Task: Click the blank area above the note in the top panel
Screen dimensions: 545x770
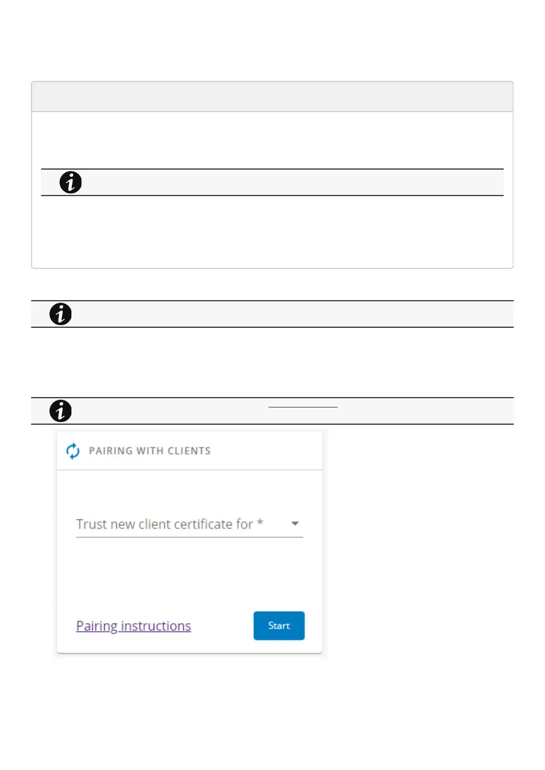Action: (x=272, y=140)
